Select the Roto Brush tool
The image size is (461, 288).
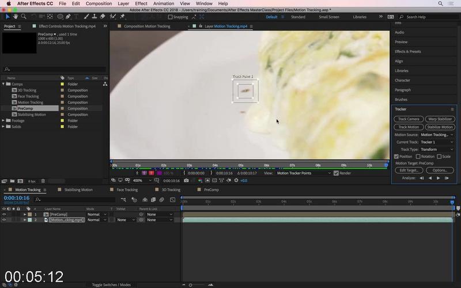[x=112, y=17]
